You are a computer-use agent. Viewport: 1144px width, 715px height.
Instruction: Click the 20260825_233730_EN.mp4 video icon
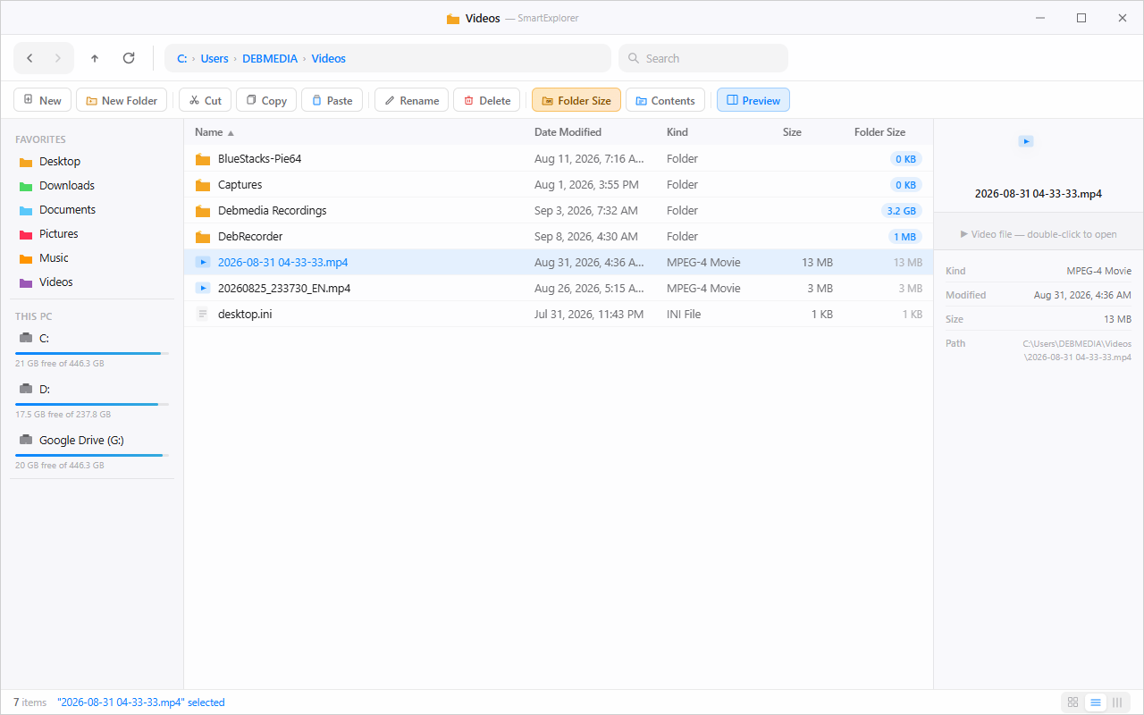[203, 289]
